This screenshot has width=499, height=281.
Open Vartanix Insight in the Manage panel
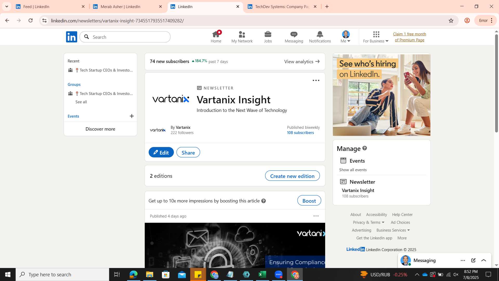click(358, 190)
